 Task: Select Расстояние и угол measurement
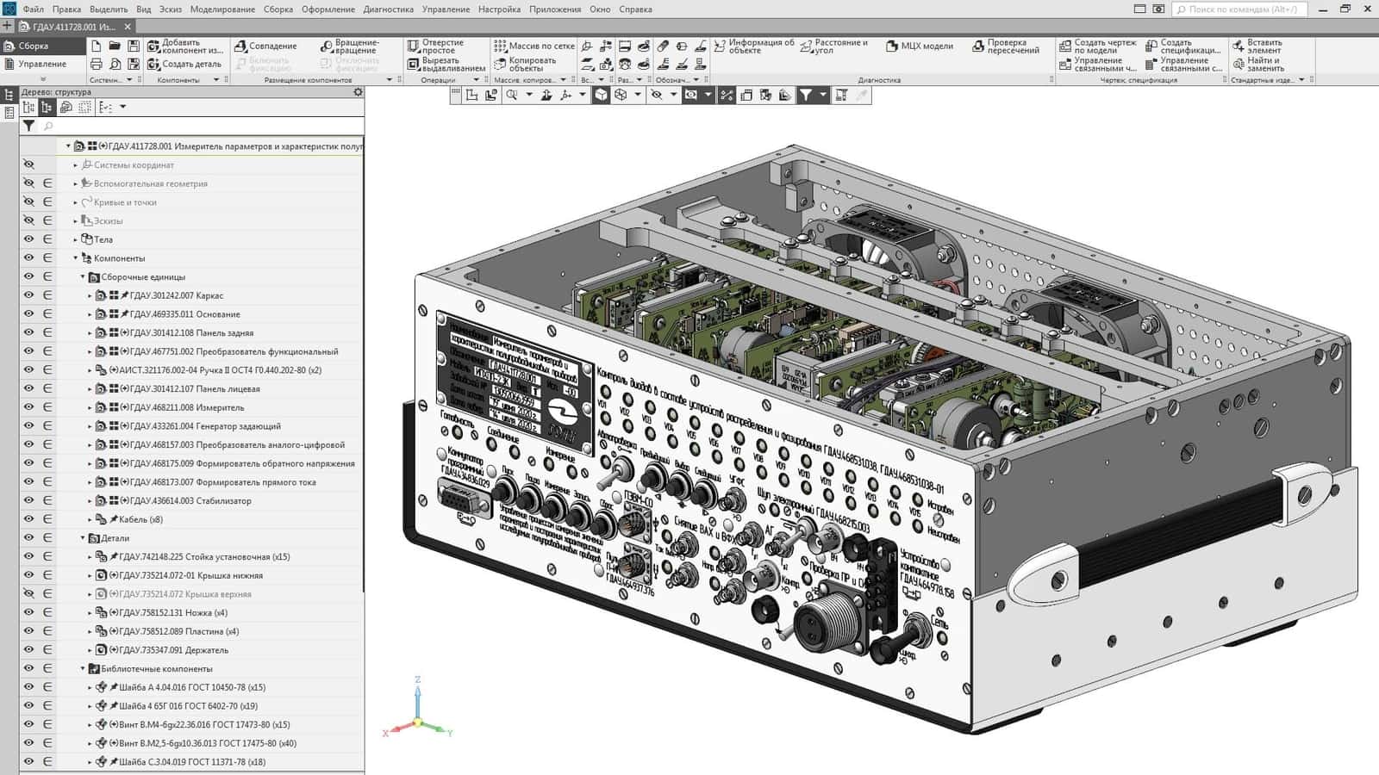834,46
